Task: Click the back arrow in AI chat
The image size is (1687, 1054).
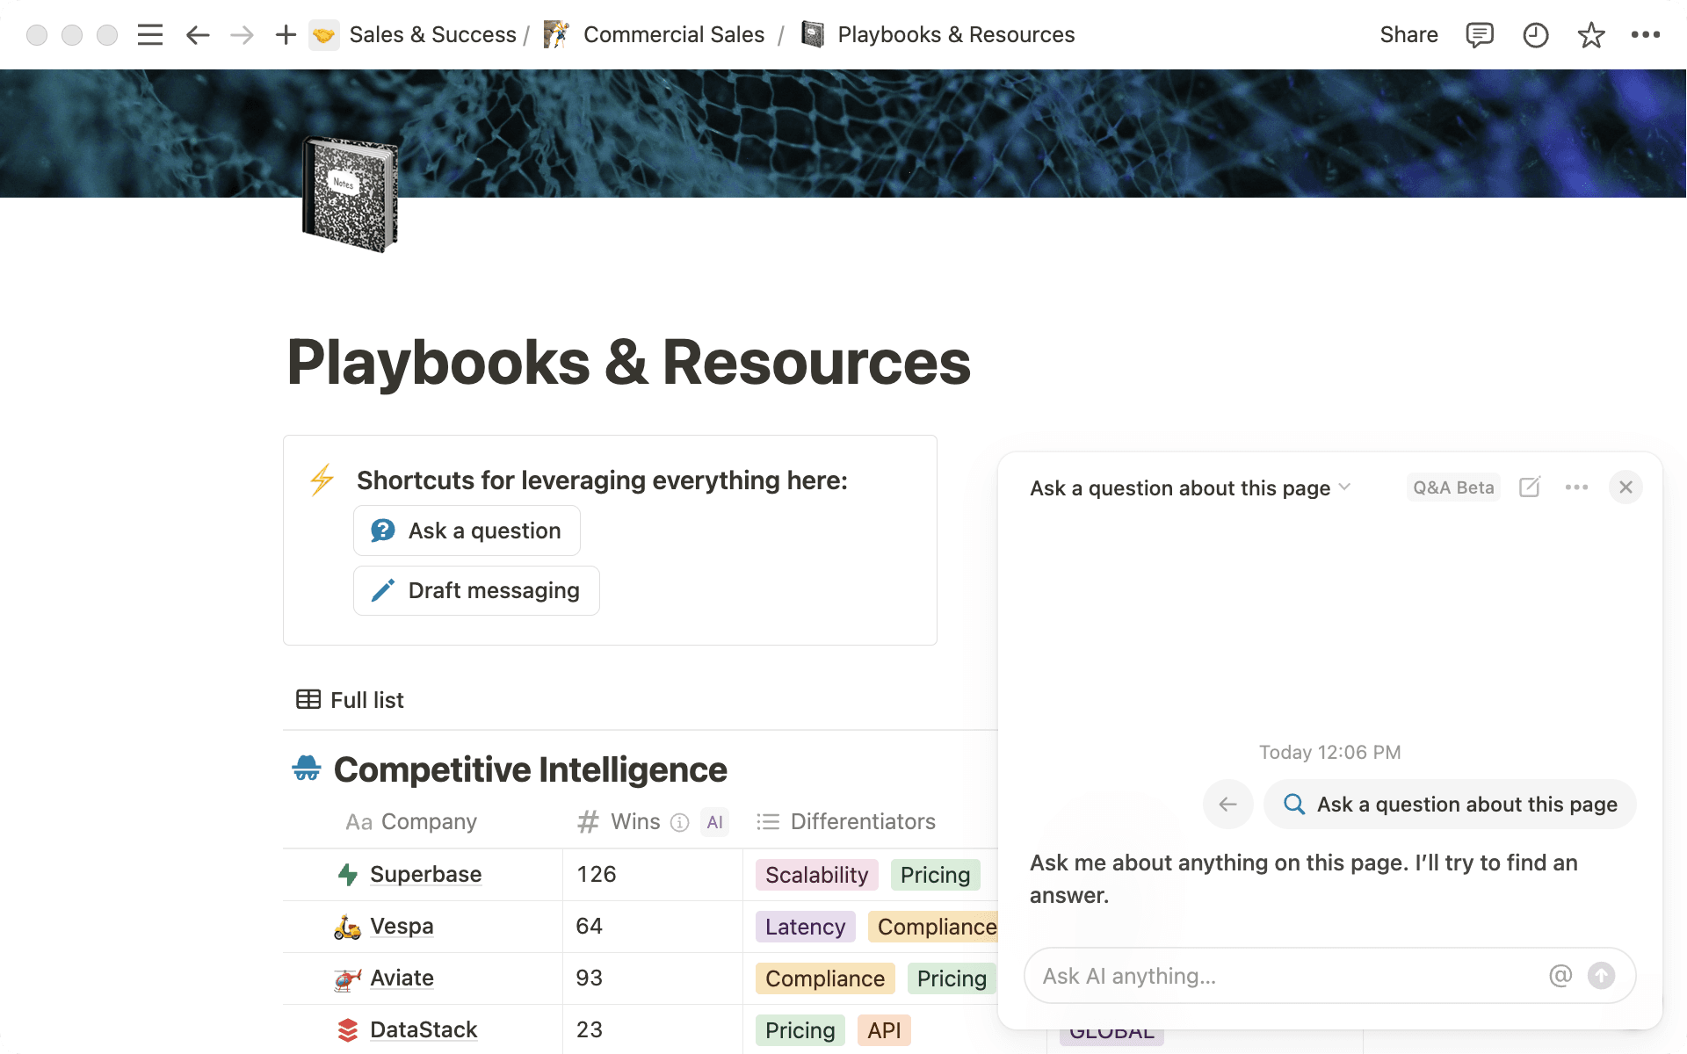Action: coord(1227,804)
